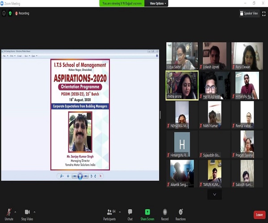Unmute the microphone

pos(9,214)
